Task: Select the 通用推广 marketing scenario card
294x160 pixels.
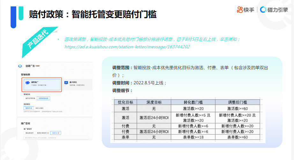Action: [x=42, y=85]
